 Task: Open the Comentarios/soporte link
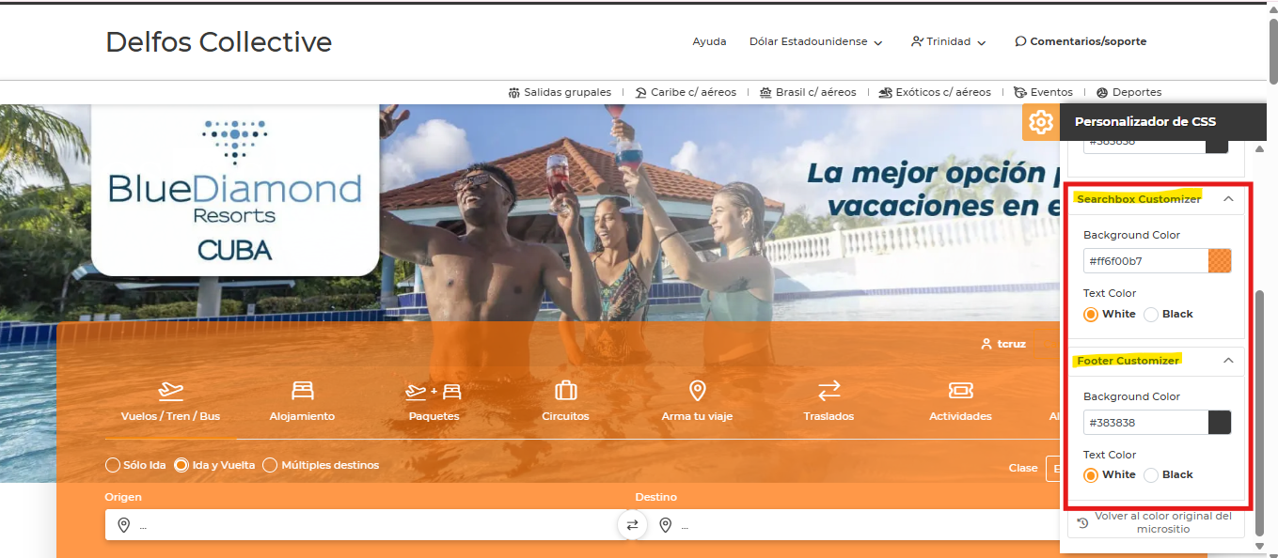[1081, 41]
